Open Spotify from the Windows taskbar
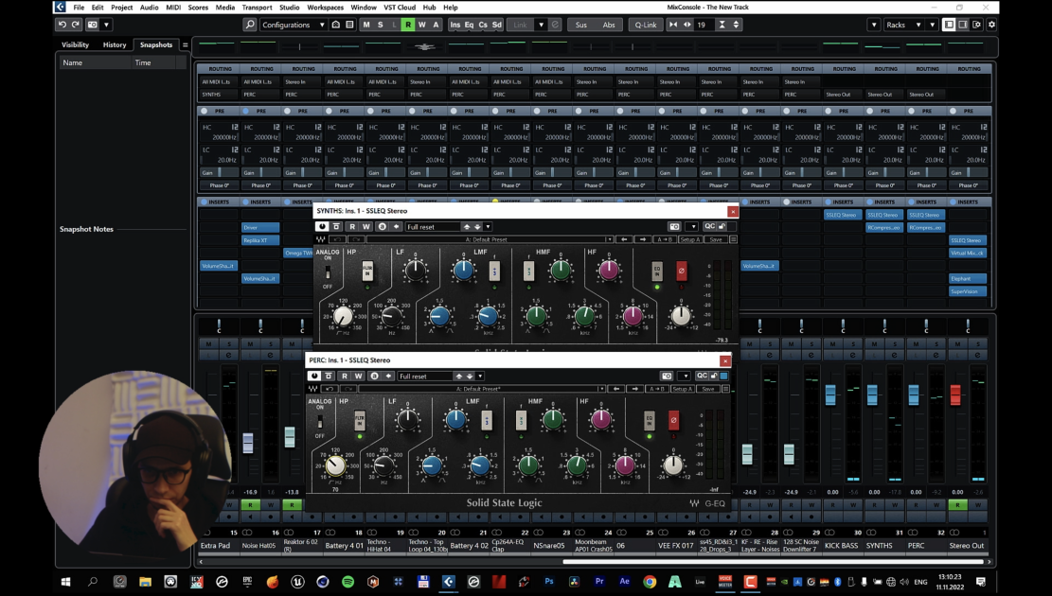 point(348,581)
